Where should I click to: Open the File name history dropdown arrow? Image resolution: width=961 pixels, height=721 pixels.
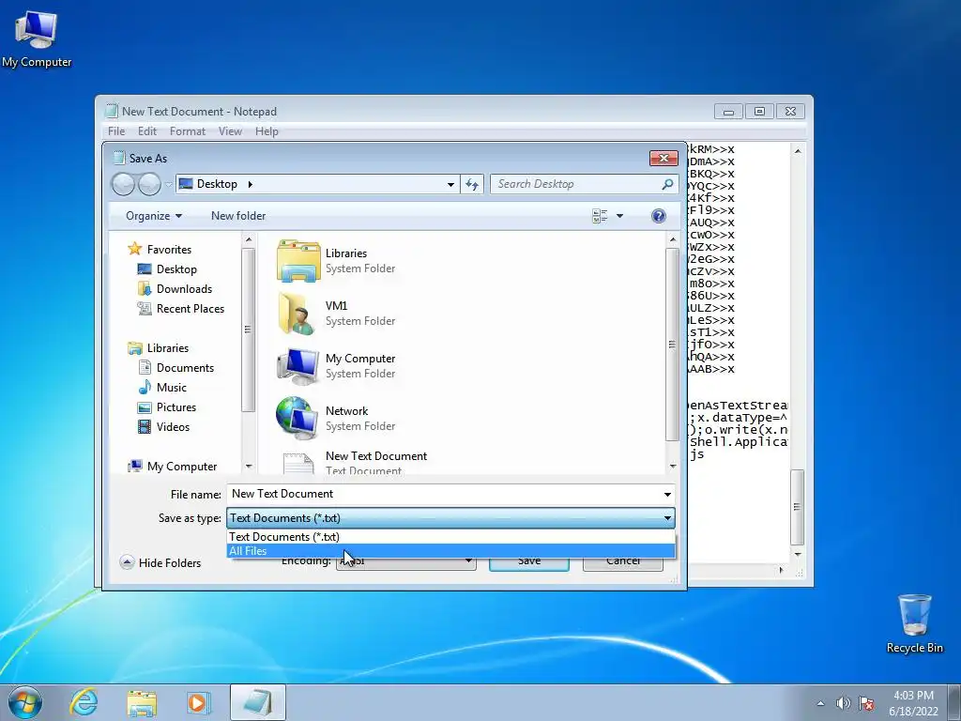(667, 494)
